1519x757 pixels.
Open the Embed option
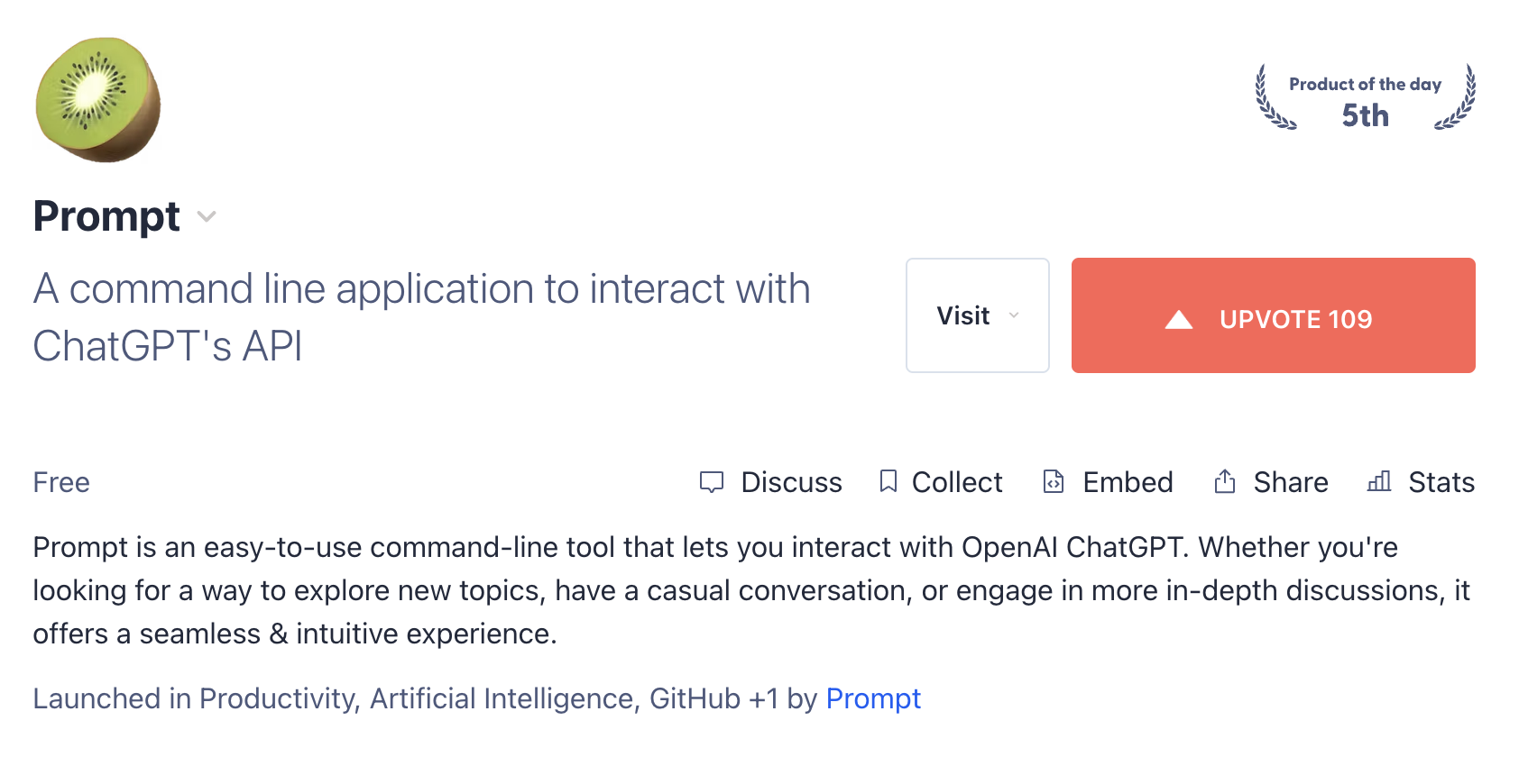[1108, 482]
